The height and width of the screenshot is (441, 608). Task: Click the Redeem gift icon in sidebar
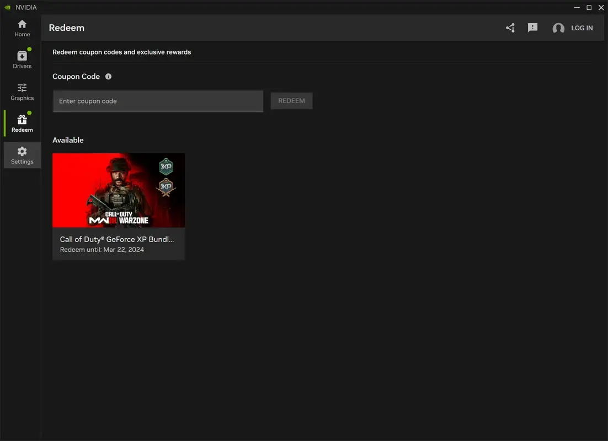(x=22, y=120)
